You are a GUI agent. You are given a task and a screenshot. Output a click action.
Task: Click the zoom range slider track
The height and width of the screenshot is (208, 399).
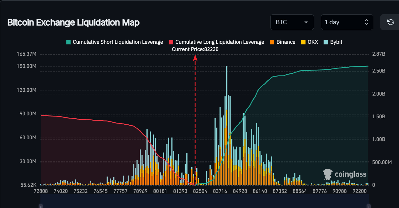(204, 201)
